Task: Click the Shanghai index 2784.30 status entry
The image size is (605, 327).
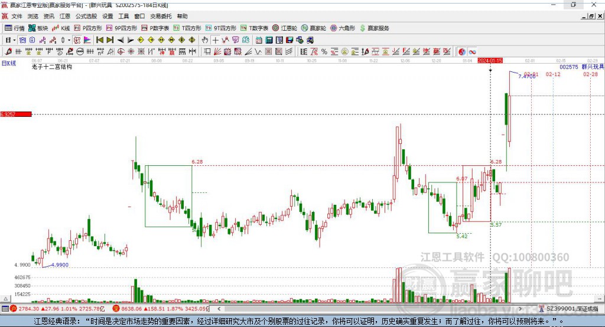Action: (57, 309)
